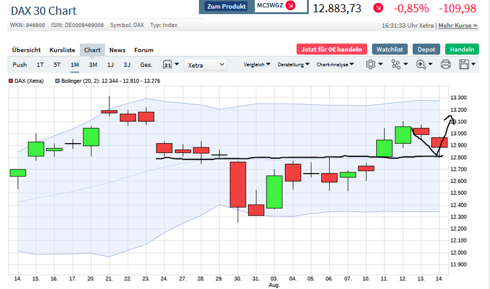Select 1M timeframe
The height and width of the screenshot is (289, 490).
75,64
